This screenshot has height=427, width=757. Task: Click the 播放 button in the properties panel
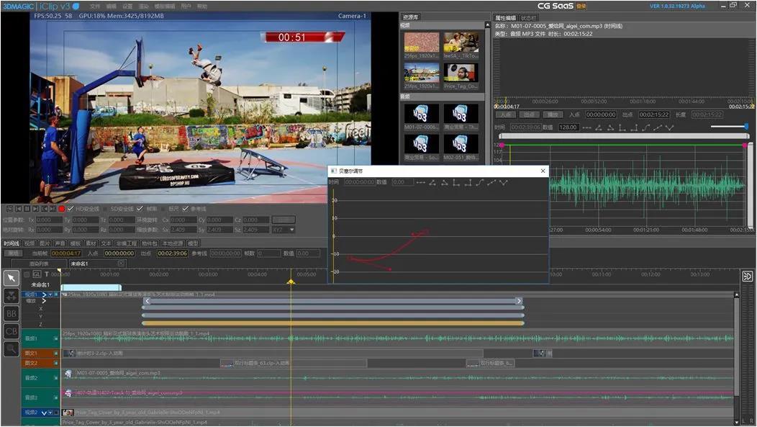553,114
